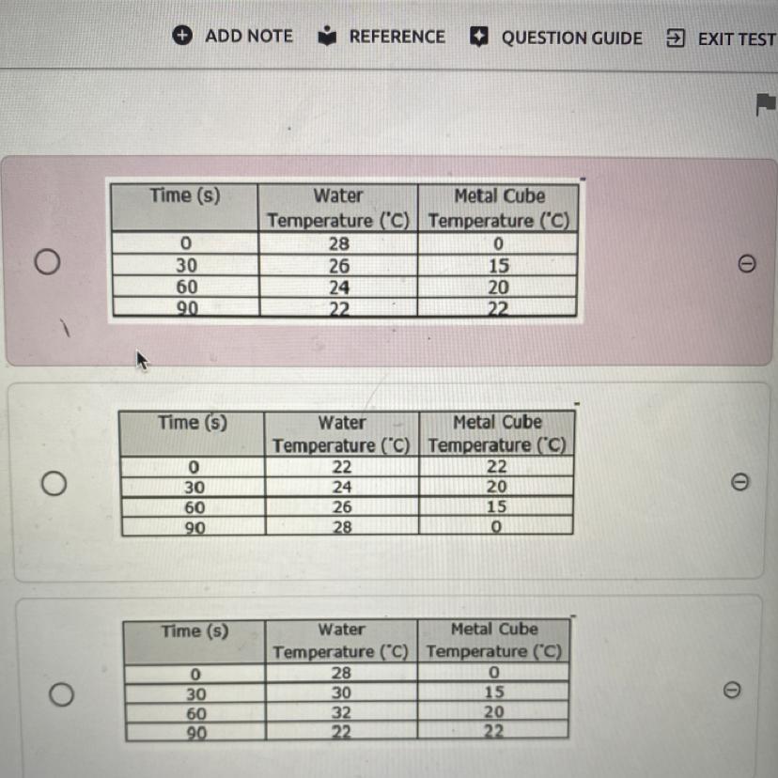Eliminate the first answer choice
The width and height of the screenshot is (778, 778).
click(x=746, y=265)
